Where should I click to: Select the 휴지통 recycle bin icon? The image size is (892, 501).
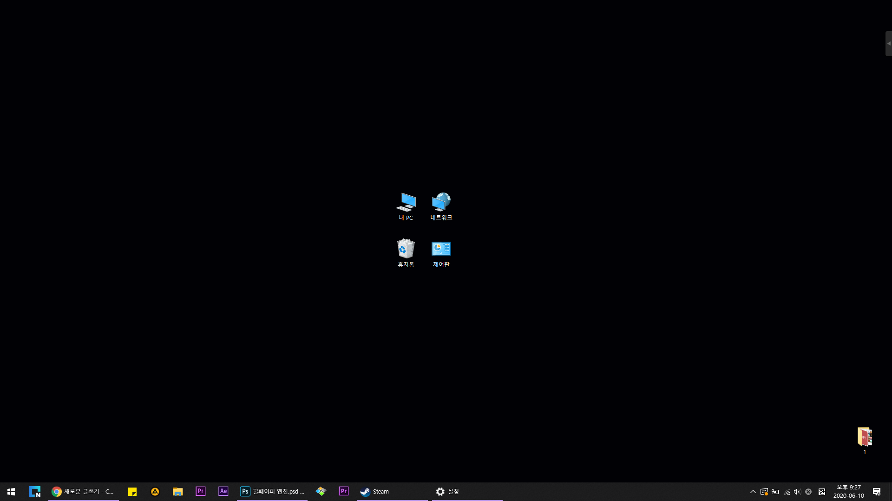click(406, 253)
